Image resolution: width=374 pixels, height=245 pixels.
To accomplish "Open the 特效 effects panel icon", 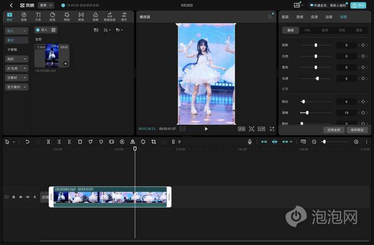I will tap(67, 17).
